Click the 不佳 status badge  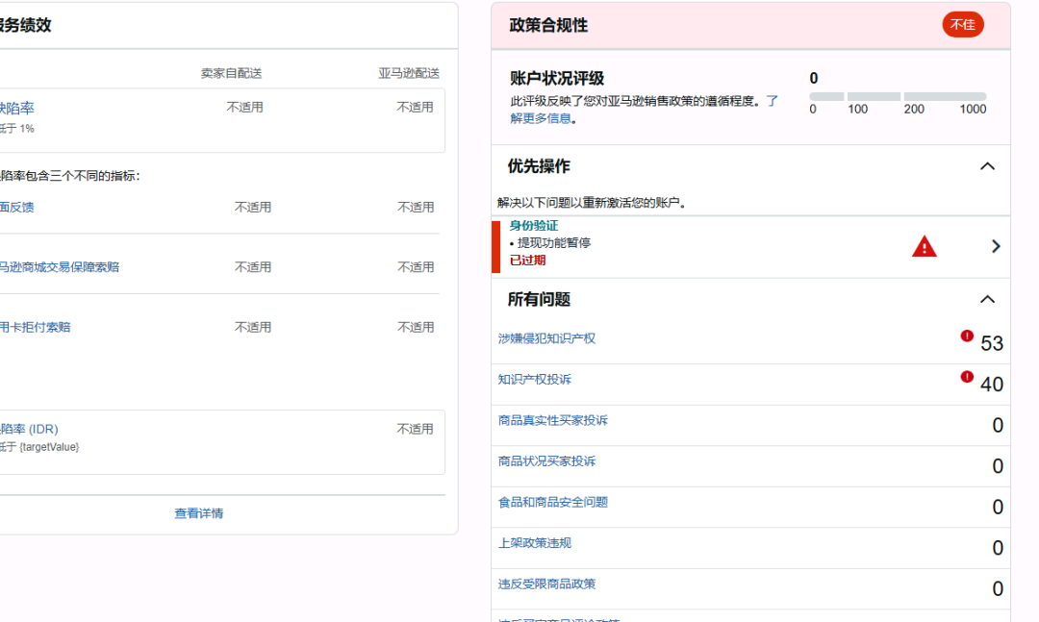click(962, 25)
